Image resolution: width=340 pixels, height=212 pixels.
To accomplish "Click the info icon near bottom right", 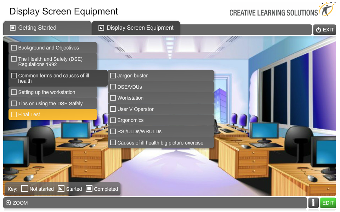I will (314, 203).
